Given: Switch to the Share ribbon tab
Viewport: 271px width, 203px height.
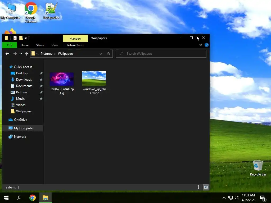Looking at the screenshot, I should [x=40, y=45].
